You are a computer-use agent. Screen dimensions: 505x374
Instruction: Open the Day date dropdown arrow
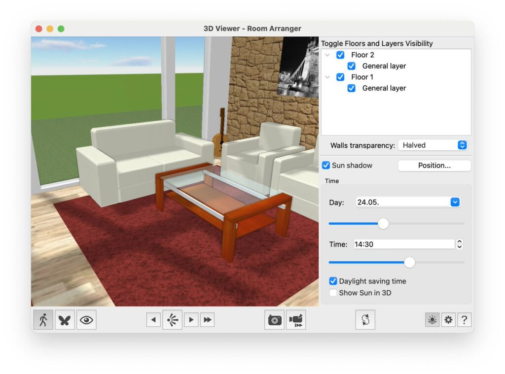coord(455,202)
